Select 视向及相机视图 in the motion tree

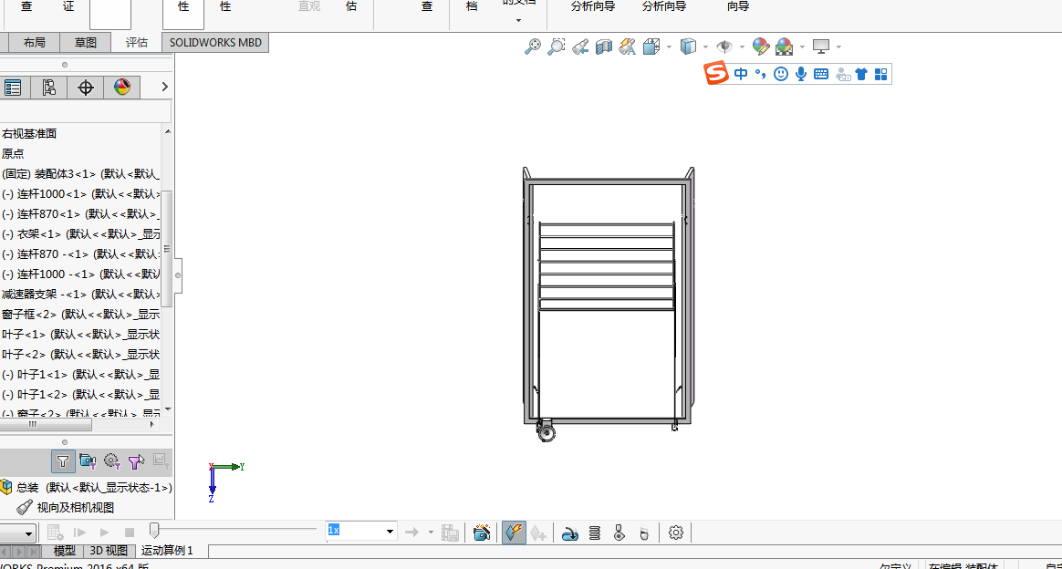click(65, 507)
